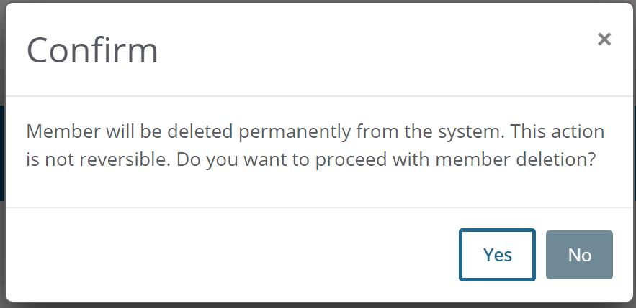Click the empty footer area left of Yes
This screenshot has width=636, height=308.
(231, 255)
